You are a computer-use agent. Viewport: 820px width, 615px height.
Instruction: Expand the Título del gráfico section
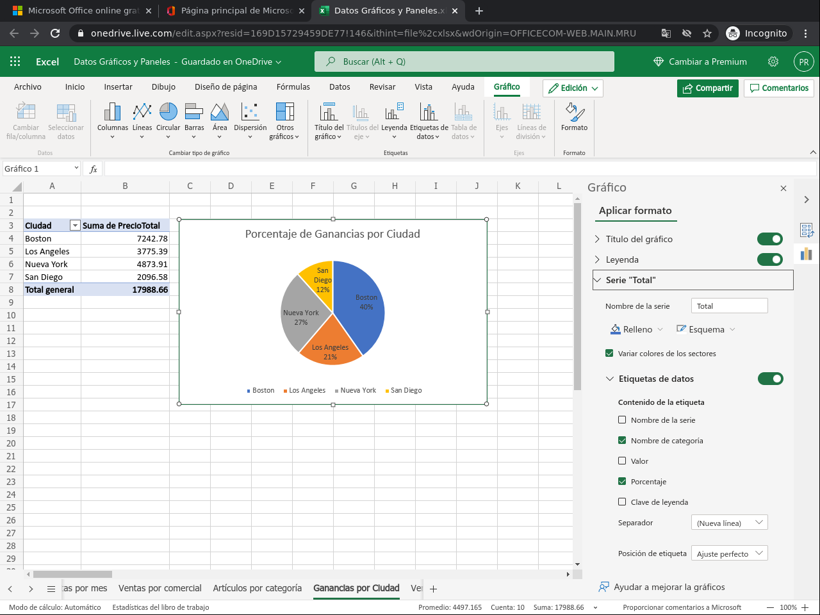[x=598, y=239]
